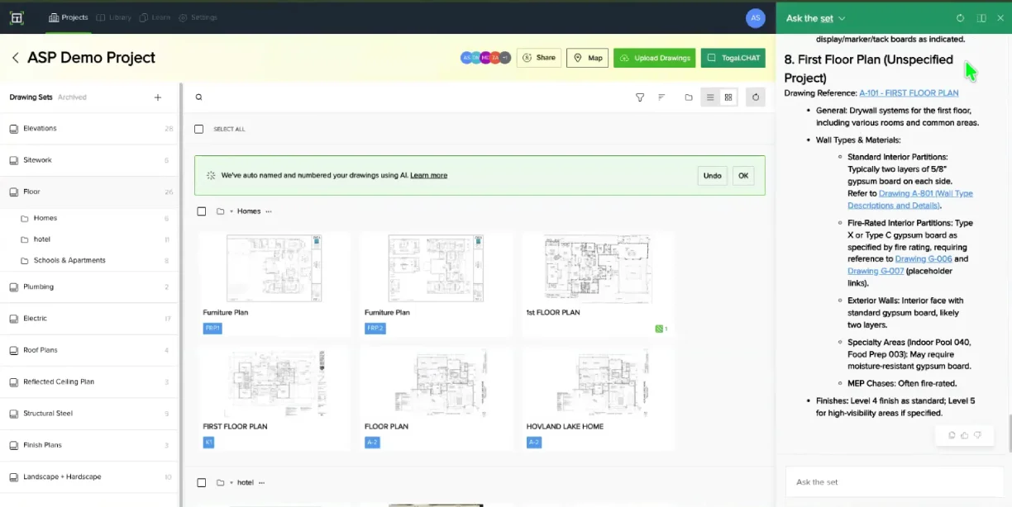Open A-101 - FIRST FLOOR PLAN link
The height and width of the screenshot is (507, 1012).
909,92
